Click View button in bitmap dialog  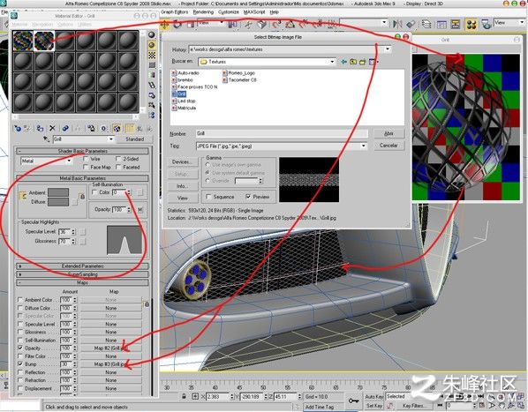182,199
